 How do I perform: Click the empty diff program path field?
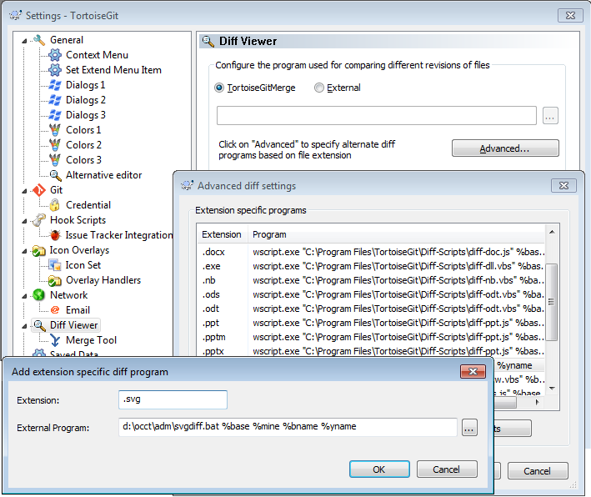pyautogui.click(x=376, y=115)
